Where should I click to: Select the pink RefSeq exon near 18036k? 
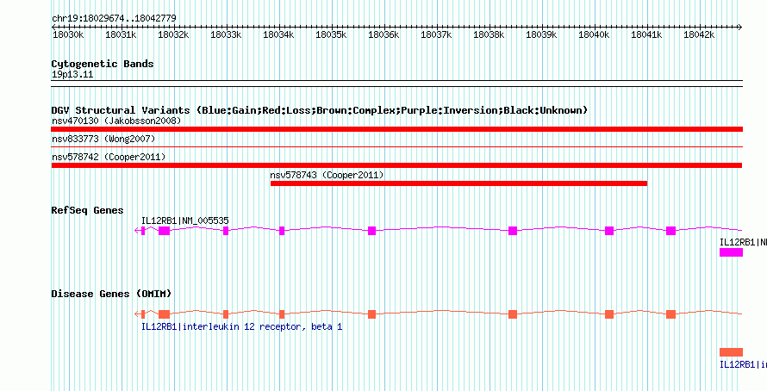pyautogui.click(x=371, y=231)
